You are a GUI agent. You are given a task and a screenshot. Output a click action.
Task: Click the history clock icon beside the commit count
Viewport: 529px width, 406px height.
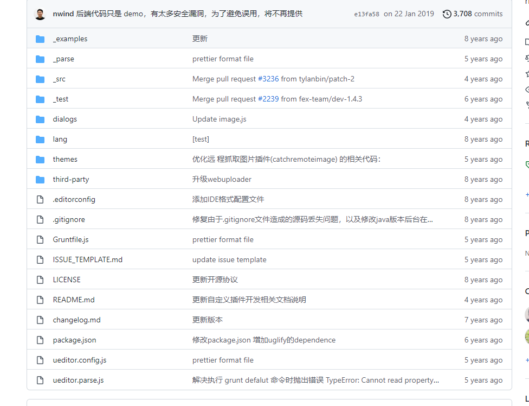click(x=447, y=14)
